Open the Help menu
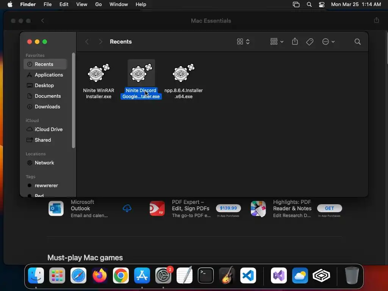The height and width of the screenshot is (291, 388). click(x=141, y=5)
